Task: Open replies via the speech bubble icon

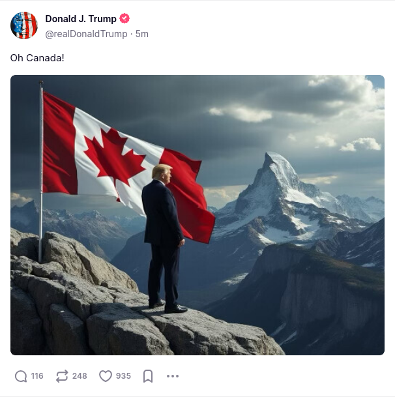Action: 21,376
